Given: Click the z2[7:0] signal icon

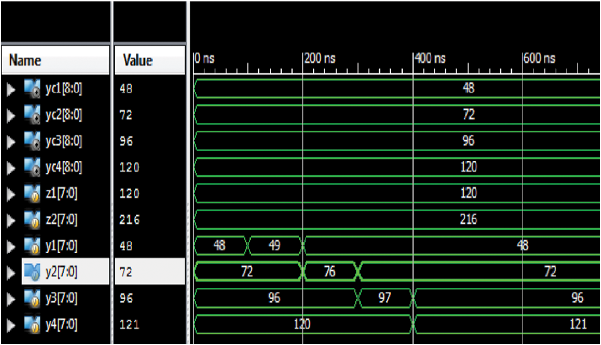Looking at the screenshot, I should tap(32, 220).
